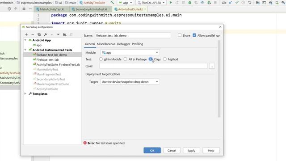This screenshot has height=161, width=286.
Task: Open the app run configuration dropdown in toolbar
Action: click(126, 3)
